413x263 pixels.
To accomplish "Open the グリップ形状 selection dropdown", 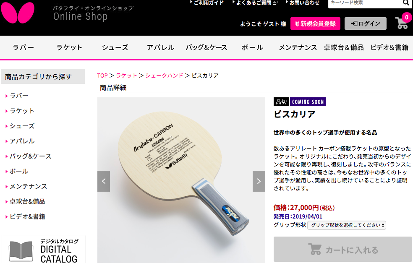I will point(347,225).
